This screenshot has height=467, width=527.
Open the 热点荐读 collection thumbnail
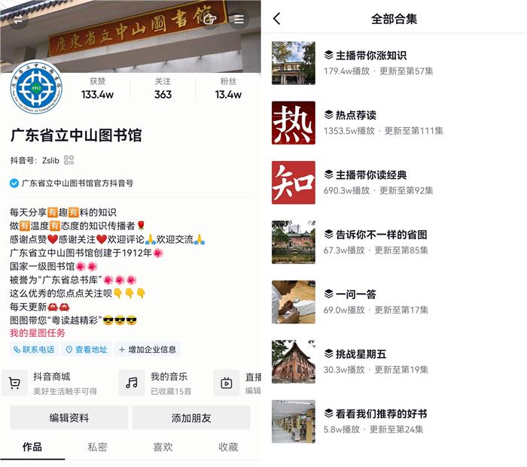294,123
